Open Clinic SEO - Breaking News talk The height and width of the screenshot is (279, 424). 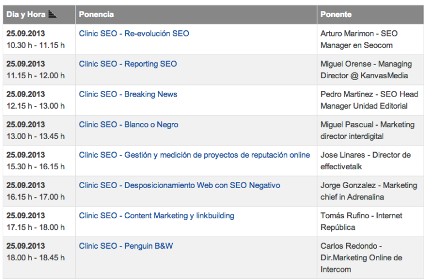128,94
